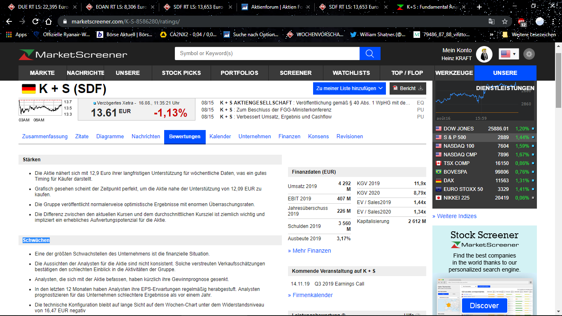This screenshot has width=562, height=316.
Task: Open the William Shatner Twitter bookmark
Action: [378, 35]
